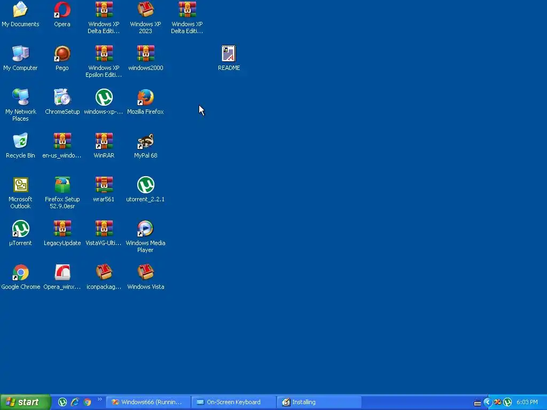Select the Windows XP 2023 archive icon
The height and width of the screenshot is (410, 547).
click(x=145, y=18)
